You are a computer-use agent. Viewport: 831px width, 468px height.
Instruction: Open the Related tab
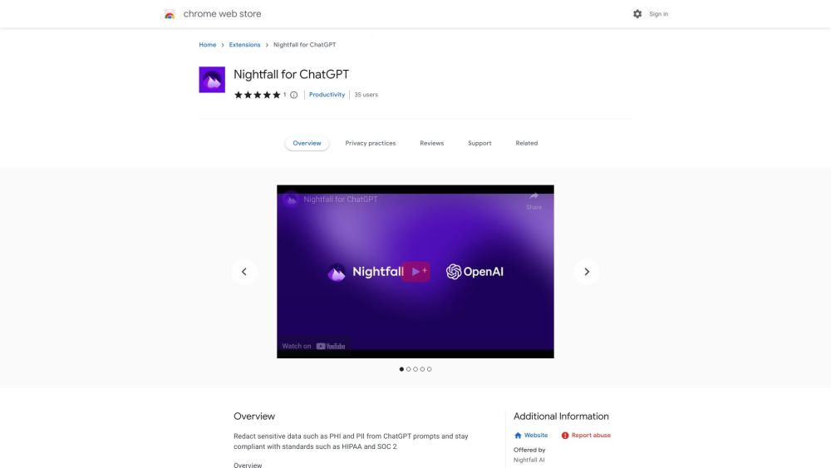526,143
